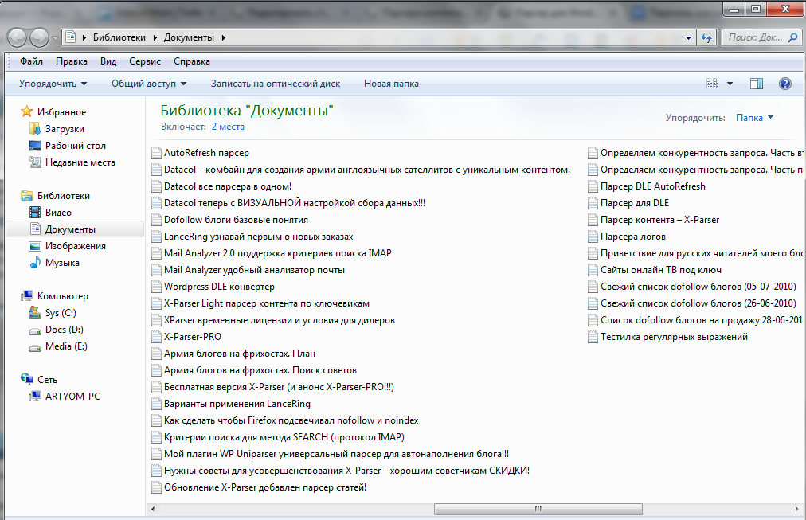Image resolution: width=806 pixels, height=520 pixels.
Task: Toggle the preview pane icon
Action: pos(757,84)
